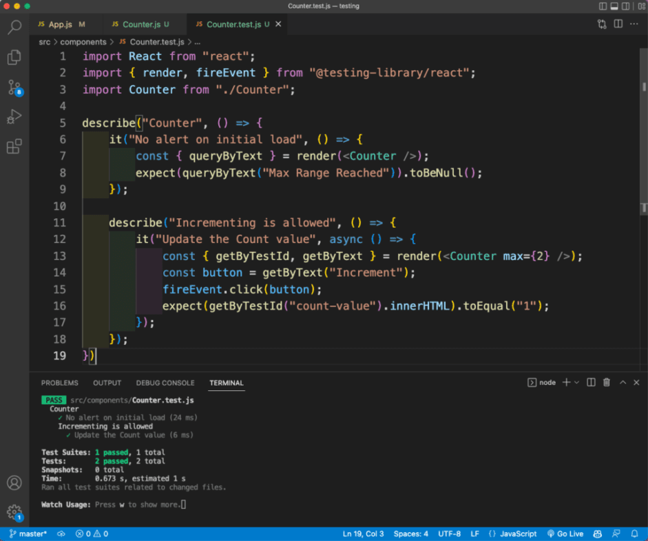Open Source Control view with 8 badge
Viewport: 648px width, 541px height.
pos(14,87)
